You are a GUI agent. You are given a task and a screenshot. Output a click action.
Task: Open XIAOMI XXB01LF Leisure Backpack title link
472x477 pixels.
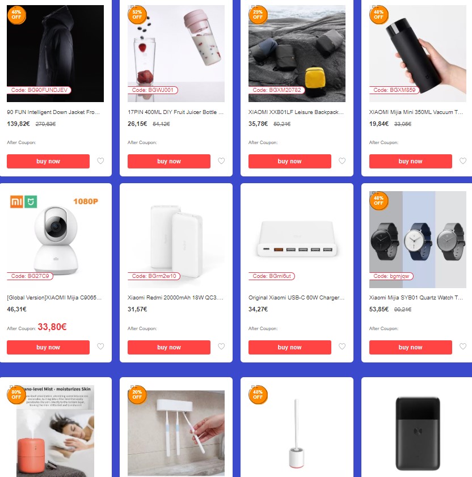(296, 112)
